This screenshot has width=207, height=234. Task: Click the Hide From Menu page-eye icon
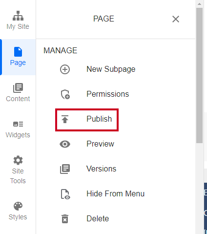pyautogui.click(x=65, y=194)
